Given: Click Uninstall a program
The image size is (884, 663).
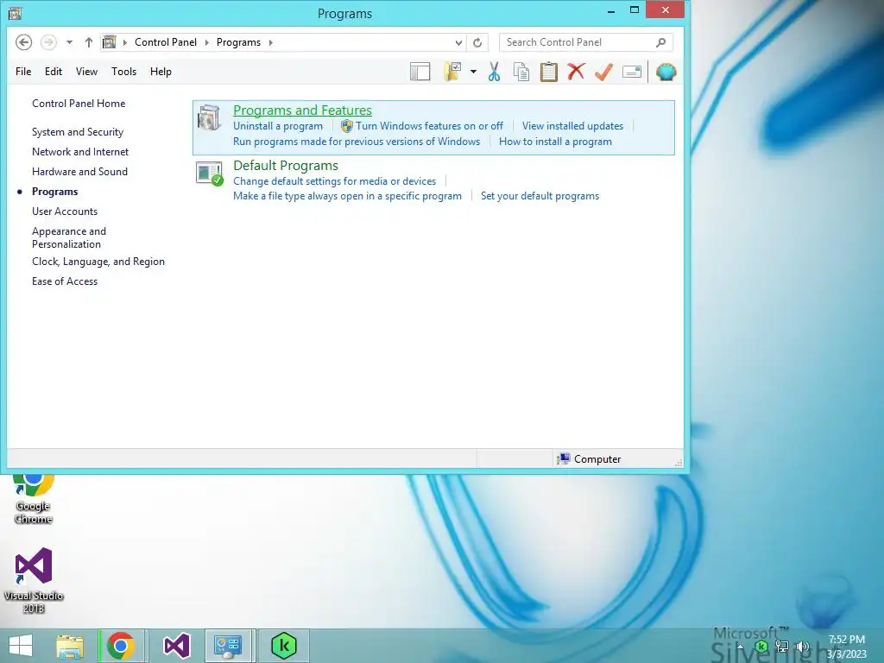Looking at the screenshot, I should (x=278, y=126).
